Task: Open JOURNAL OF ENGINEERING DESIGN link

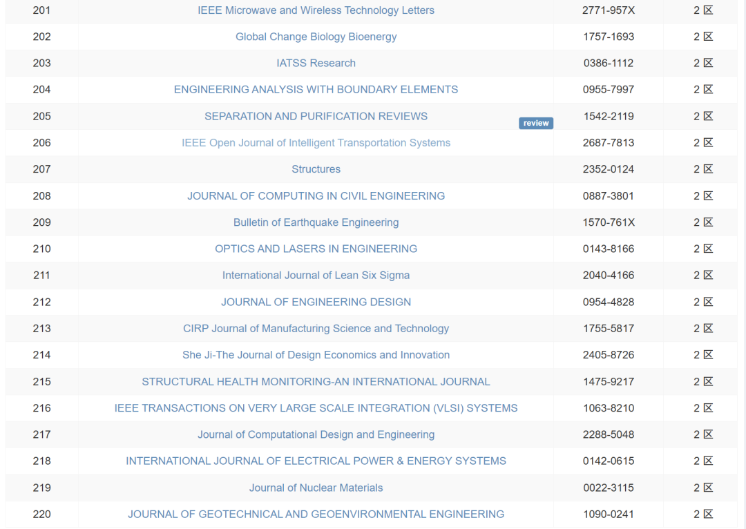Action: point(316,302)
